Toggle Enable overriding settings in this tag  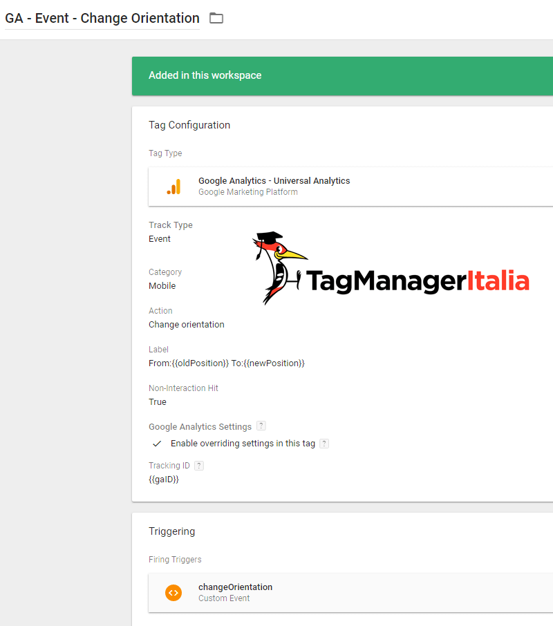[157, 444]
